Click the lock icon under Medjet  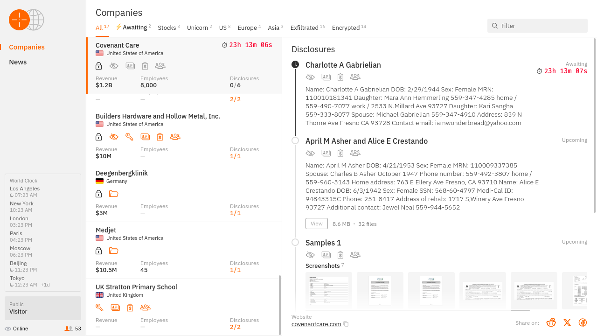(98, 251)
